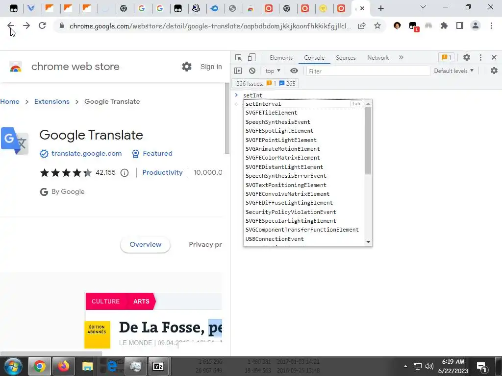Select setInterval autocomplete suggestion
This screenshot has width=502, height=376.
coord(304,104)
